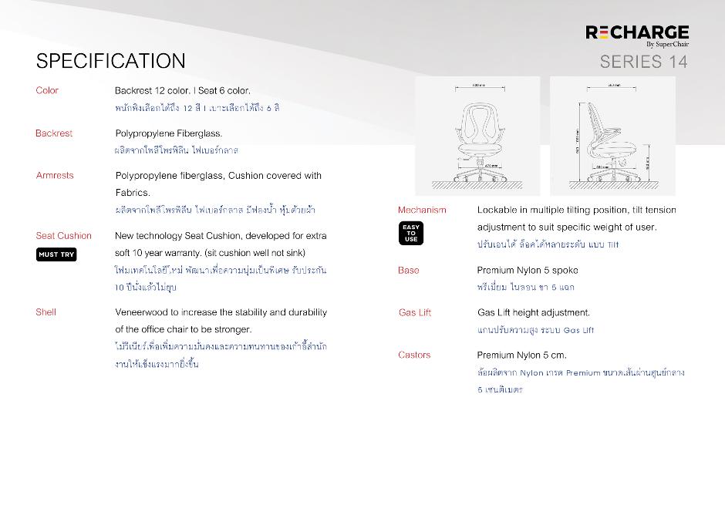This screenshot has height=512, width=725.
Task: Click the word 'Fabrics.' in Armrests description
Action: pos(133,193)
